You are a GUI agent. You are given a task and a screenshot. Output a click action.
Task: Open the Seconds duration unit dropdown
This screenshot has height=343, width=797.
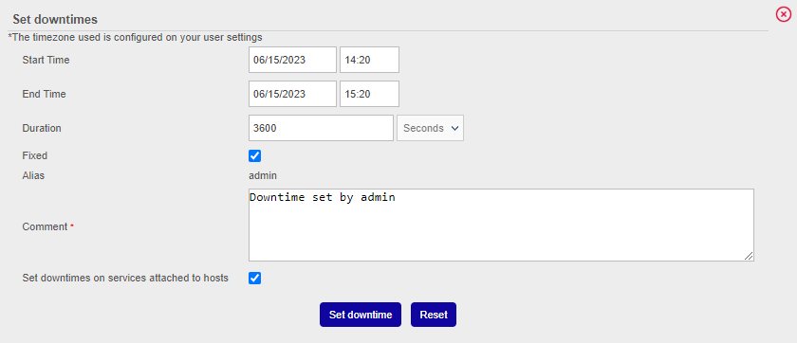tap(430, 128)
